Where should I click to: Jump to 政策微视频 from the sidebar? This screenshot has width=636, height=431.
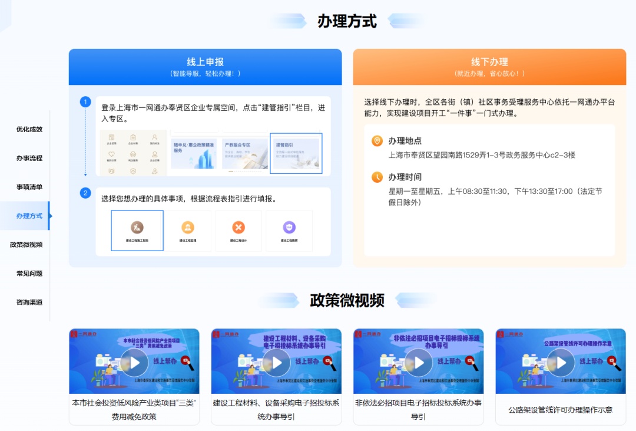[x=26, y=245]
